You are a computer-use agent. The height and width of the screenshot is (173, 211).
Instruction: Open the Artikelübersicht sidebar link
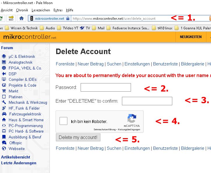(16, 157)
